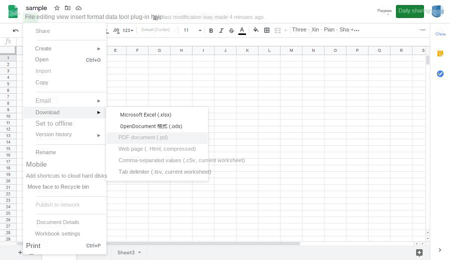This screenshot has height=260, width=450.
Task: Choose Microsoft Excel (.xlsx) download
Action: coord(145,115)
